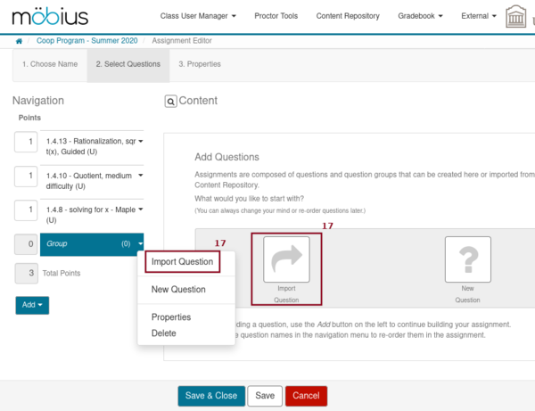Select the 1.4.13 - Rationalization question
The image size is (535, 411).
click(91, 146)
